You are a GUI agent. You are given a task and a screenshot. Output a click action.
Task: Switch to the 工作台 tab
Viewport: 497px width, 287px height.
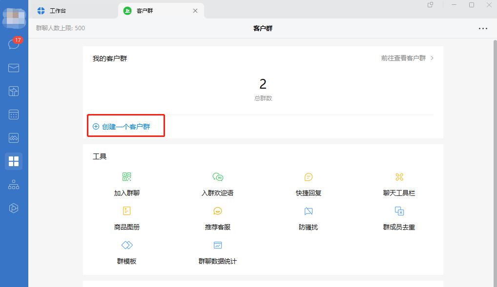(58, 10)
